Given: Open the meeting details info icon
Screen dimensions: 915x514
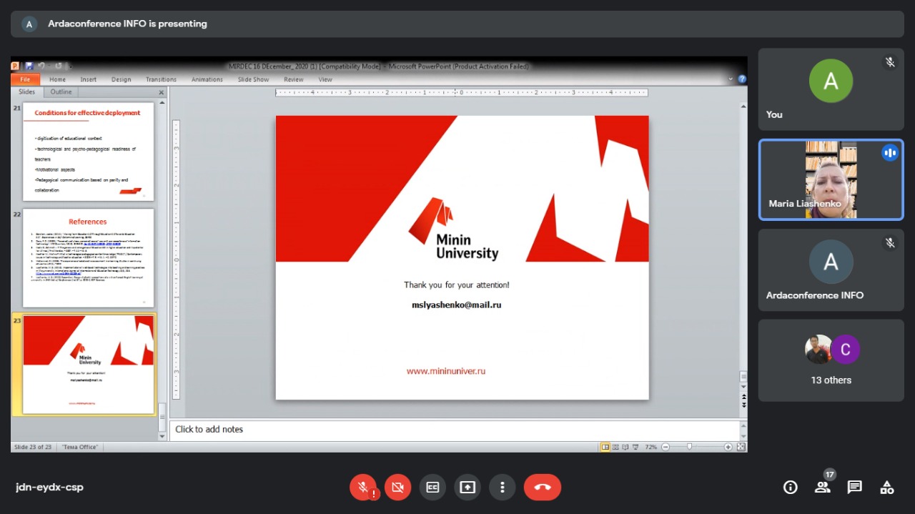Looking at the screenshot, I should coord(791,488).
